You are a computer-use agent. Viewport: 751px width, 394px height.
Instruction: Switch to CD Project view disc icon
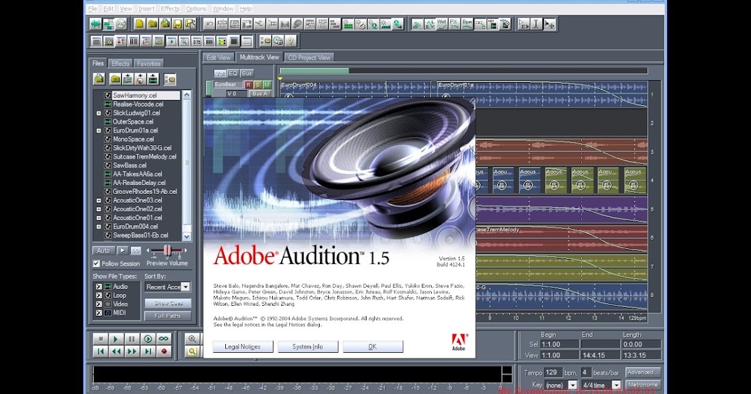coord(121,24)
